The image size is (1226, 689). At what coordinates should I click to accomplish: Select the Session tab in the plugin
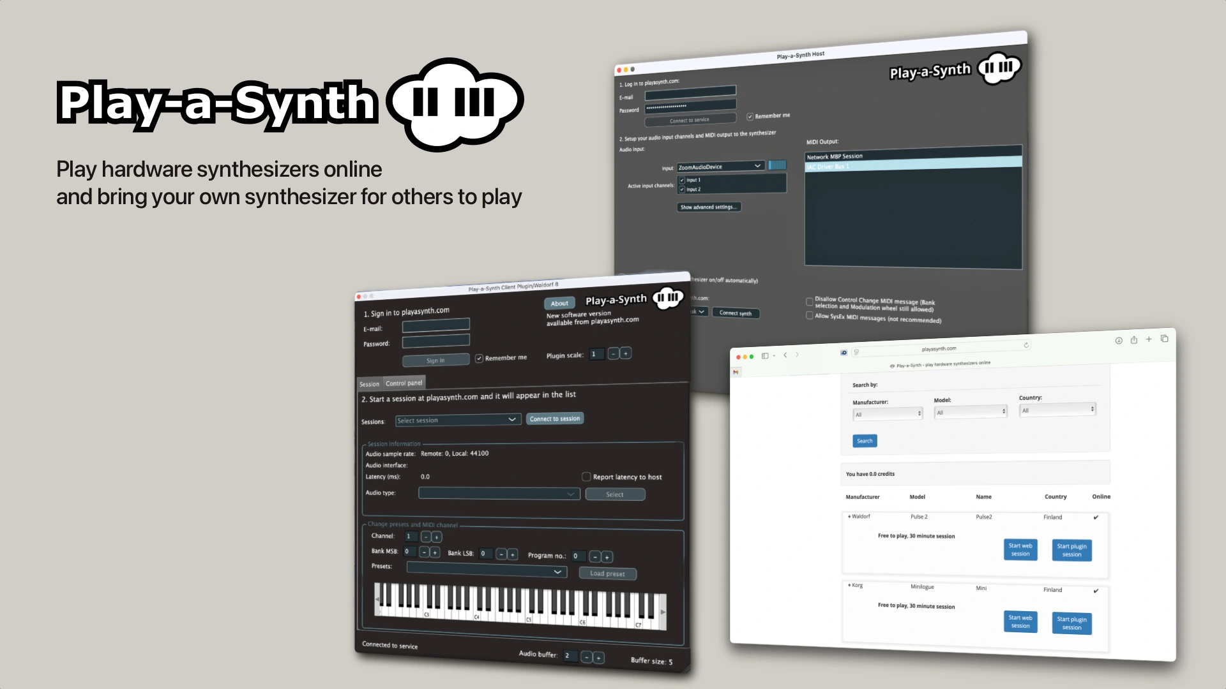tap(369, 383)
